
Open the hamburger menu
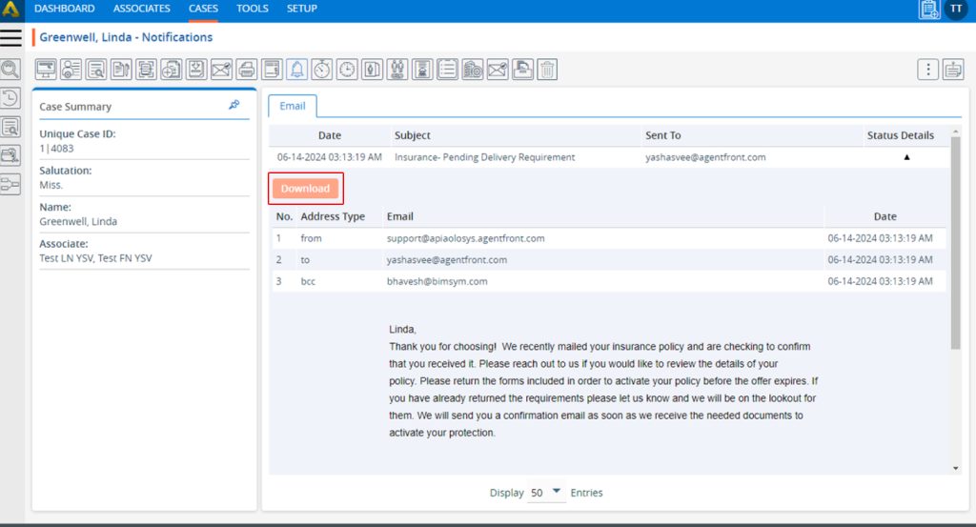point(11,37)
